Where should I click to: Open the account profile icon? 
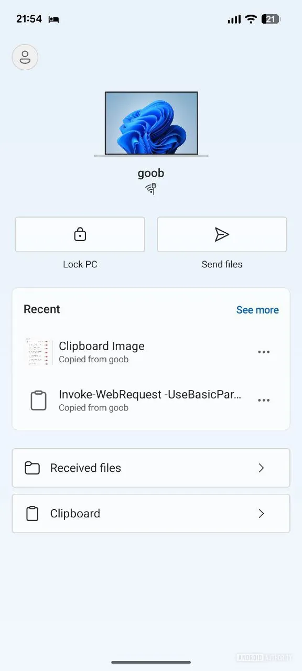click(25, 57)
